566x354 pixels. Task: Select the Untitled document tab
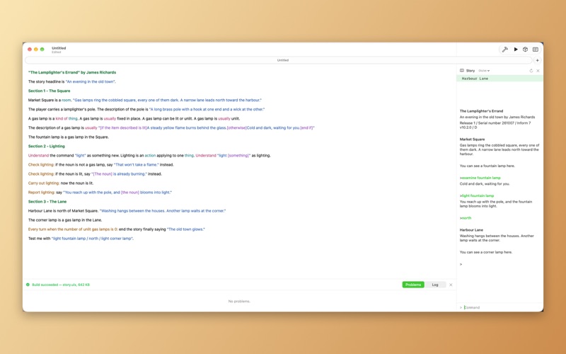279,60
